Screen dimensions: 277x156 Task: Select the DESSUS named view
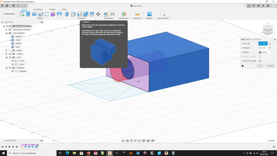(19, 37)
